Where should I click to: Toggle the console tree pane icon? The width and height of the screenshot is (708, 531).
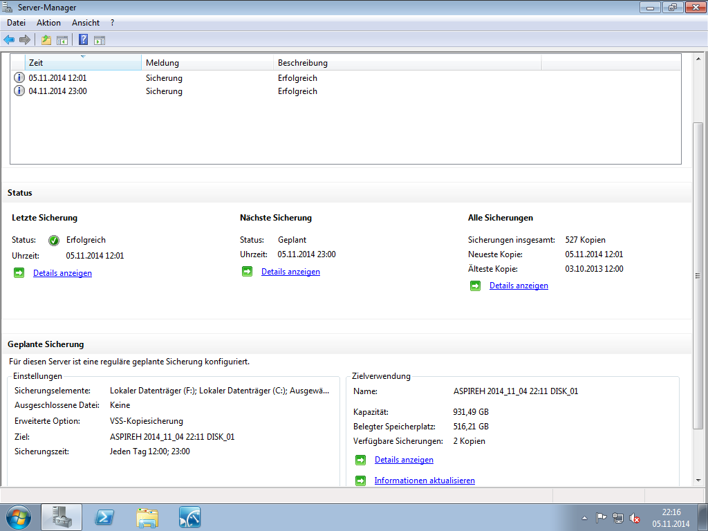pos(62,40)
